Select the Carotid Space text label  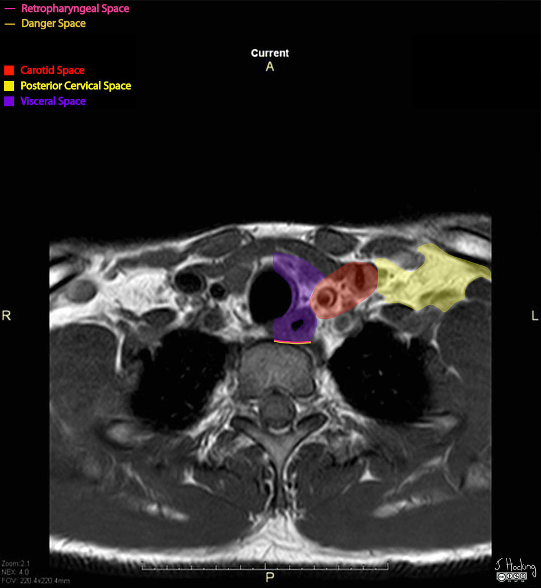52,71
